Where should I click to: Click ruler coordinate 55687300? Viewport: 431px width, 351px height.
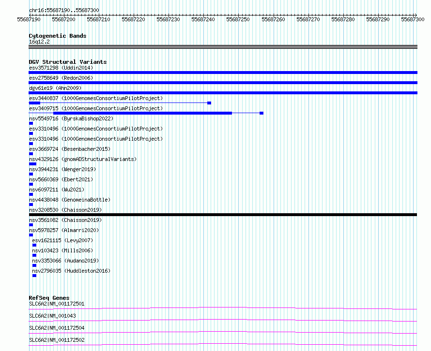pos(413,19)
